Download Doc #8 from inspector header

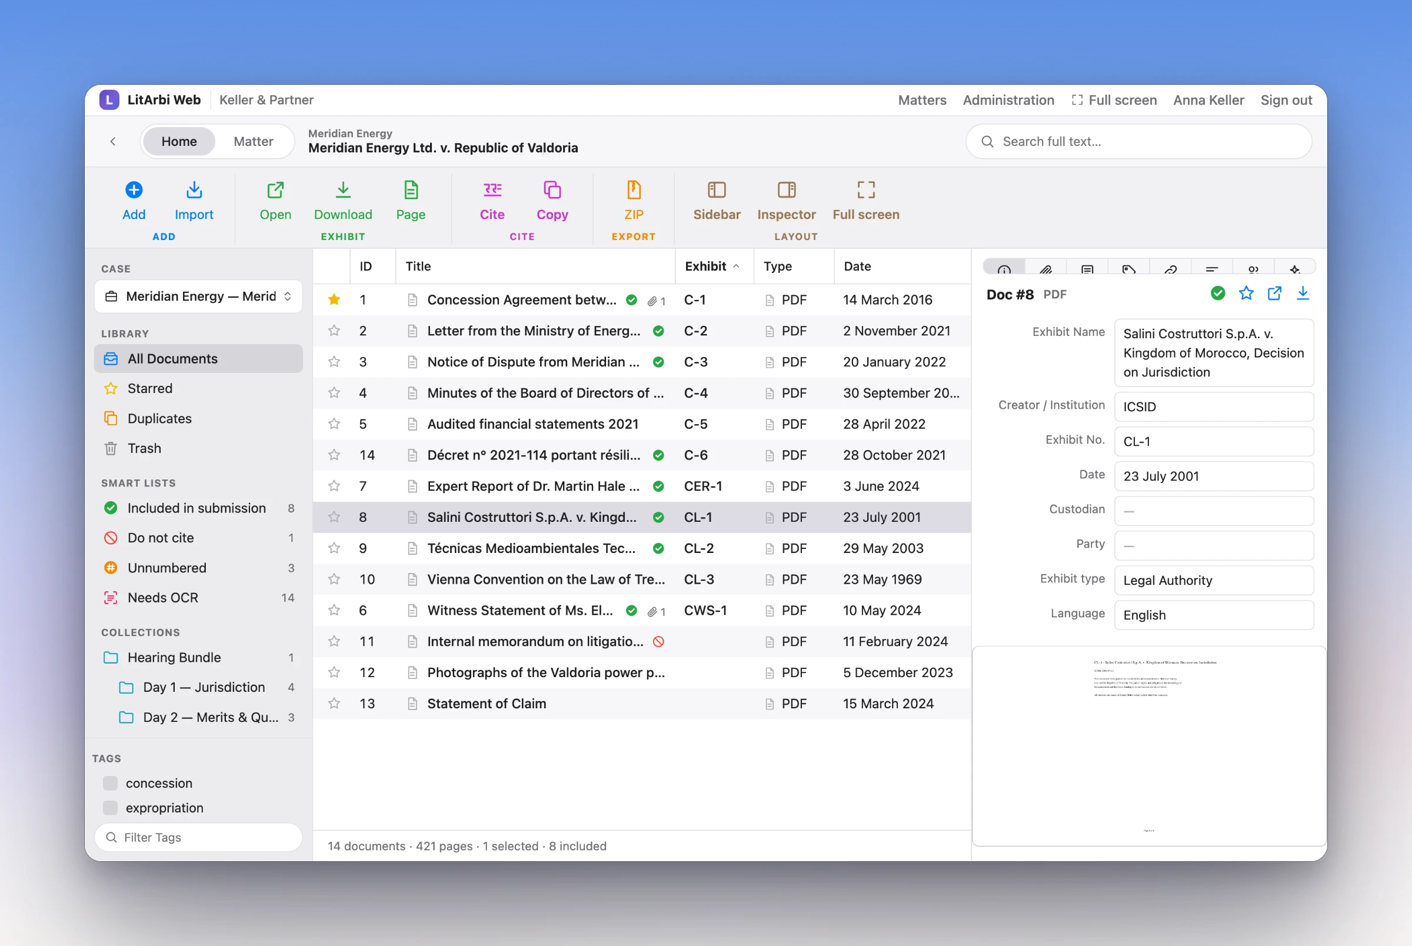coord(1303,294)
